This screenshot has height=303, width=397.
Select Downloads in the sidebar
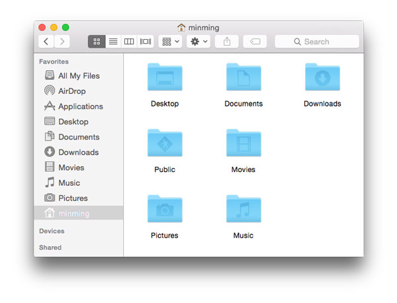[x=79, y=152]
